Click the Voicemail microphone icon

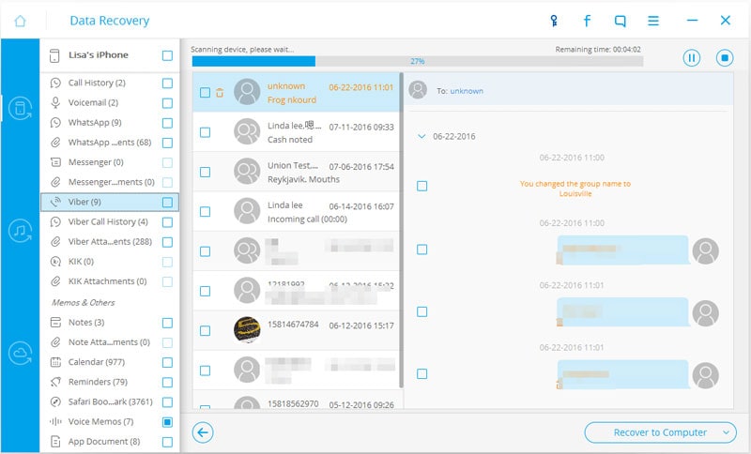coord(55,102)
